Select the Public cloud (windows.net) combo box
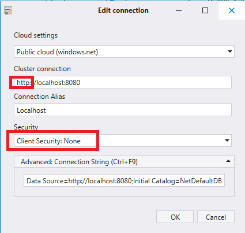245x233 pixels. point(124,51)
